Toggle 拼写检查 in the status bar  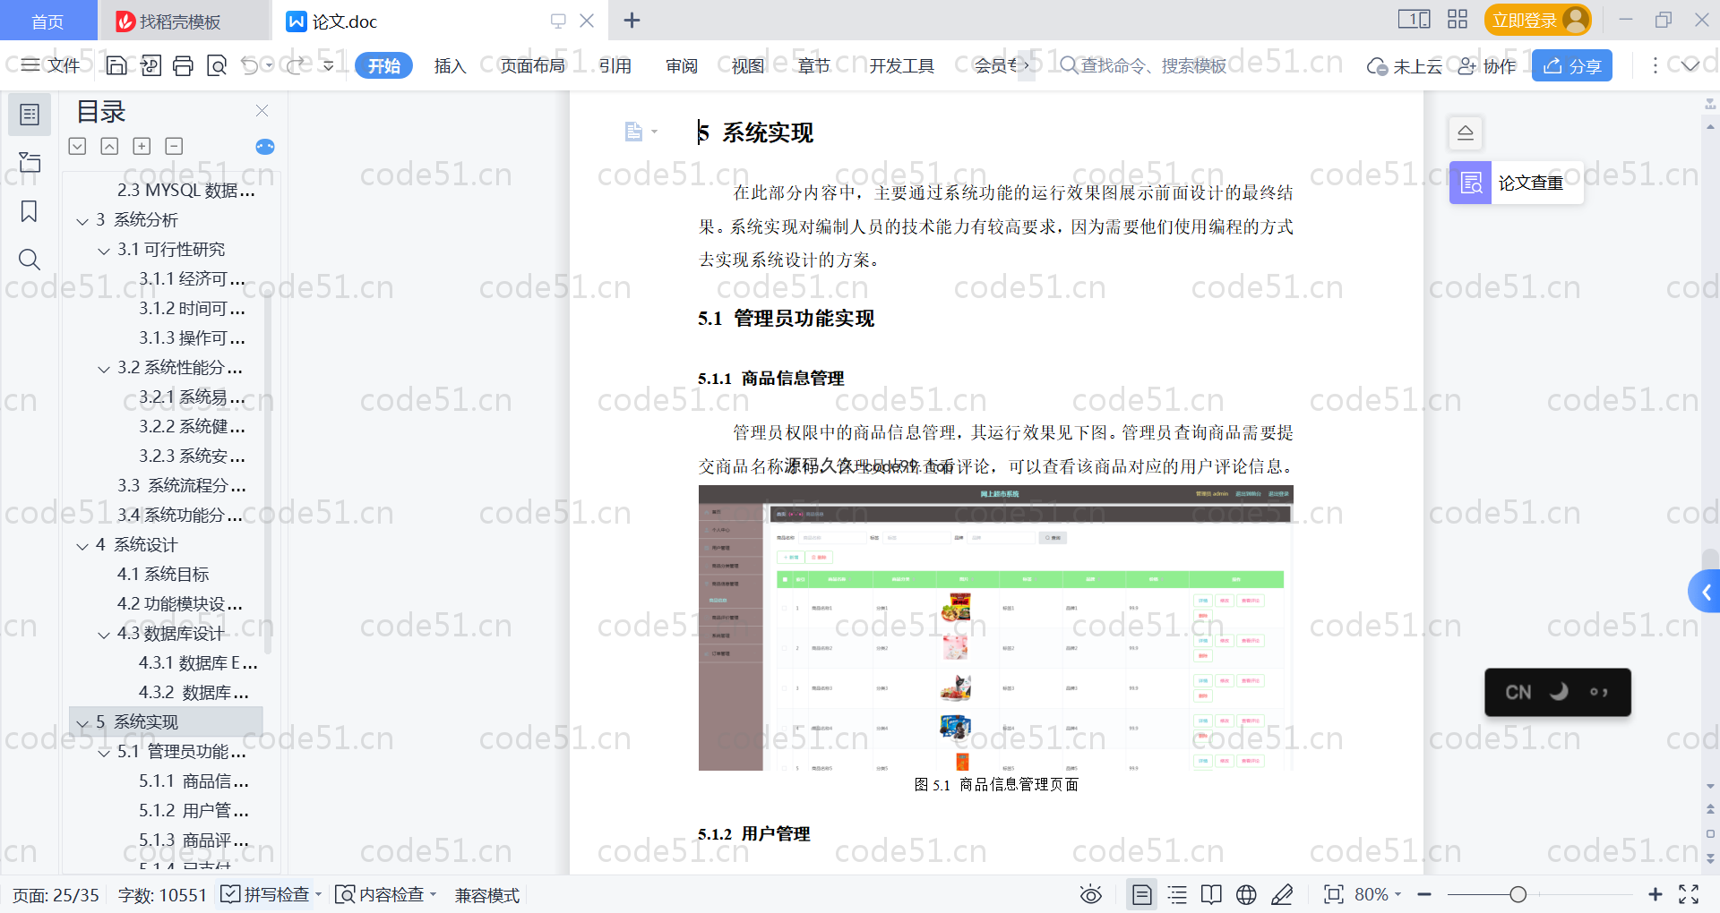(x=271, y=894)
